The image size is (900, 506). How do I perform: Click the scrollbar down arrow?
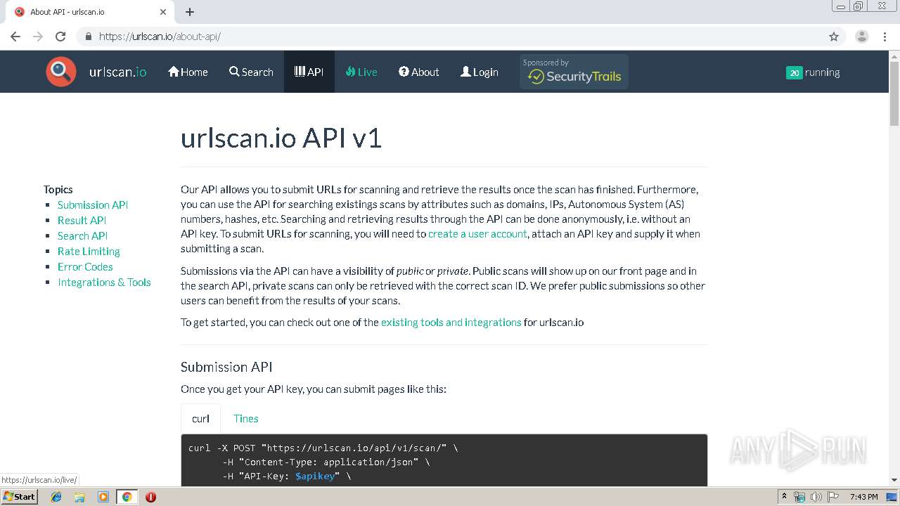point(894,480)
